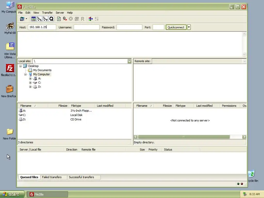This screenshot has width=264, height=198.
Task: Select the D: CD Drive row
Action: [x=74, y=119]
